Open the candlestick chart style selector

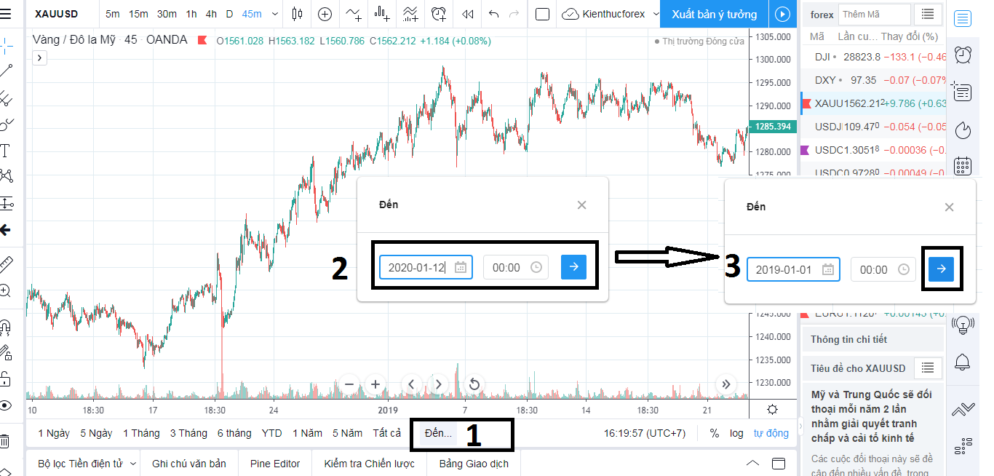coord(296,14)
